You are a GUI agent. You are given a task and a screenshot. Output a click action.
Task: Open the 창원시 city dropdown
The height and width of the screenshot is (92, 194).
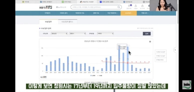coord(78,33)
